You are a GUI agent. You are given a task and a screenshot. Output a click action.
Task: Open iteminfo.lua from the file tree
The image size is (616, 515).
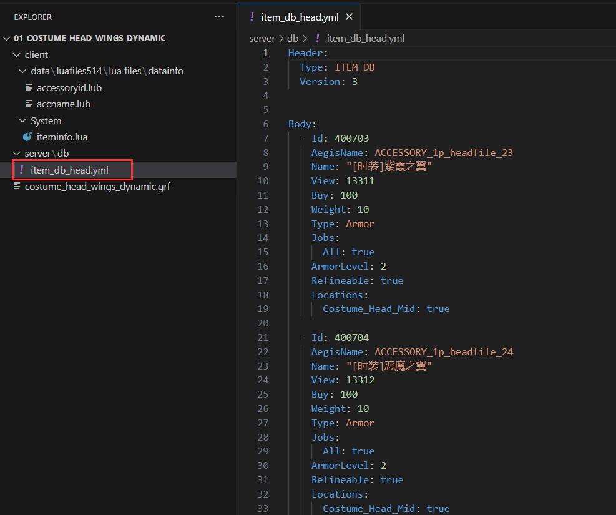(62, 137)
